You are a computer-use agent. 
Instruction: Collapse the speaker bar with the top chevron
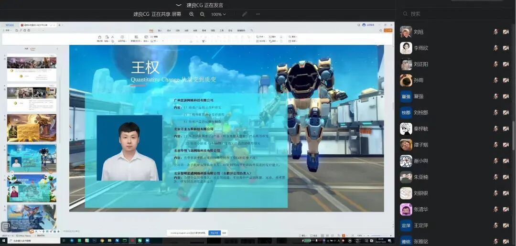(179, 5)
